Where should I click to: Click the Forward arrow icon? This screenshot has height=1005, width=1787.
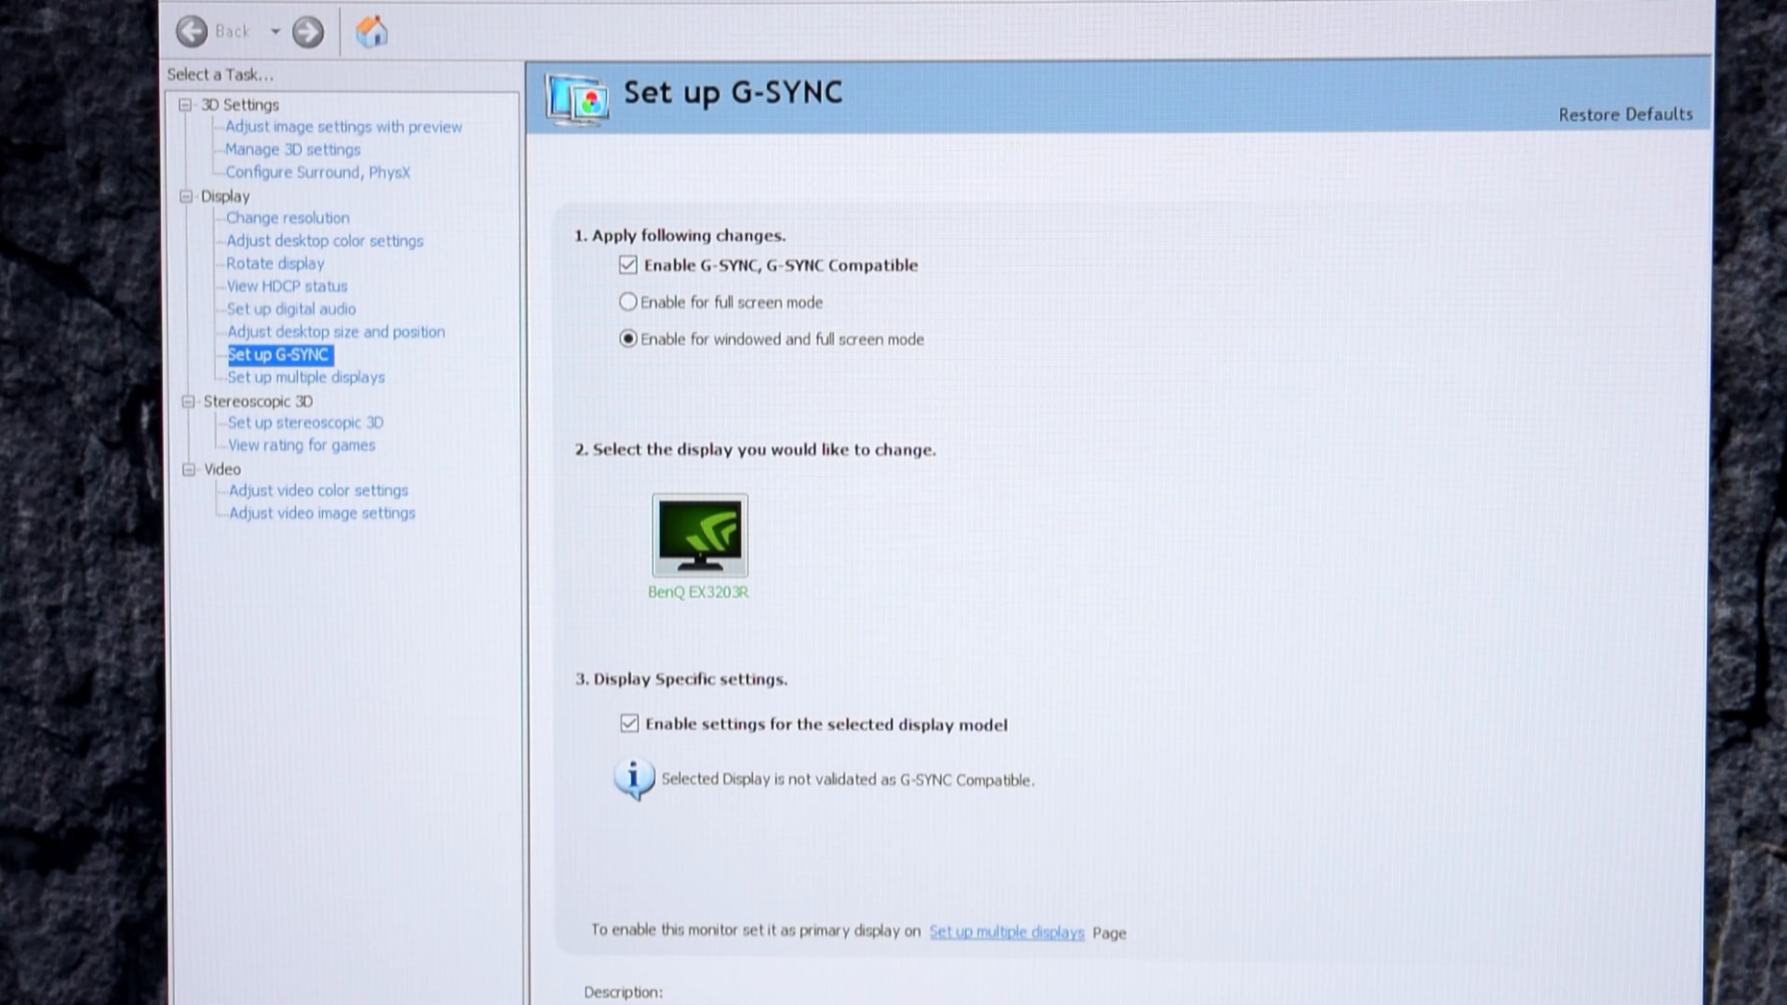click(308, 33)
